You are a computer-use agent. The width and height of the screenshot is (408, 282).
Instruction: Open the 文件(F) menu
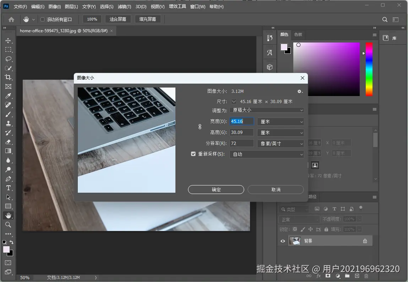click(x=20, y=6)
